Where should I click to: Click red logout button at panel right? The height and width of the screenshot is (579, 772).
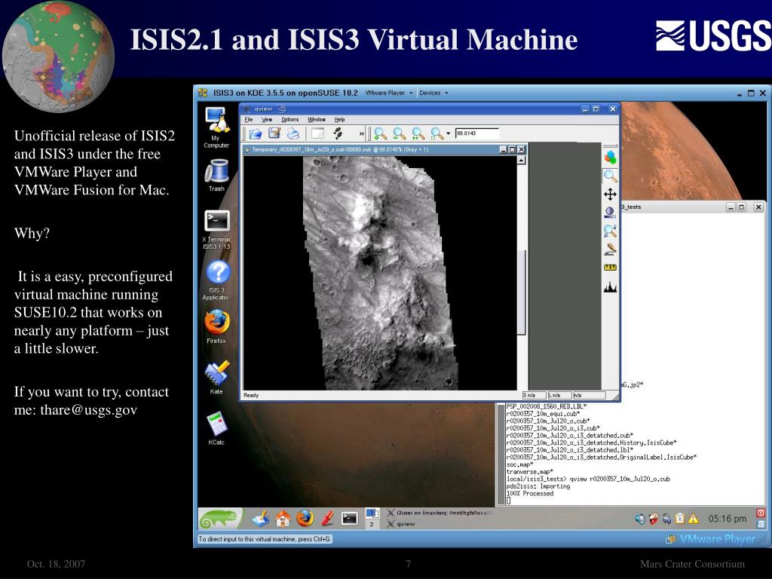[760, 513]
